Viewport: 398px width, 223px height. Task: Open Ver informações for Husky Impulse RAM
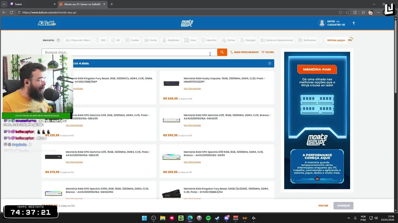tap(192, 89)
